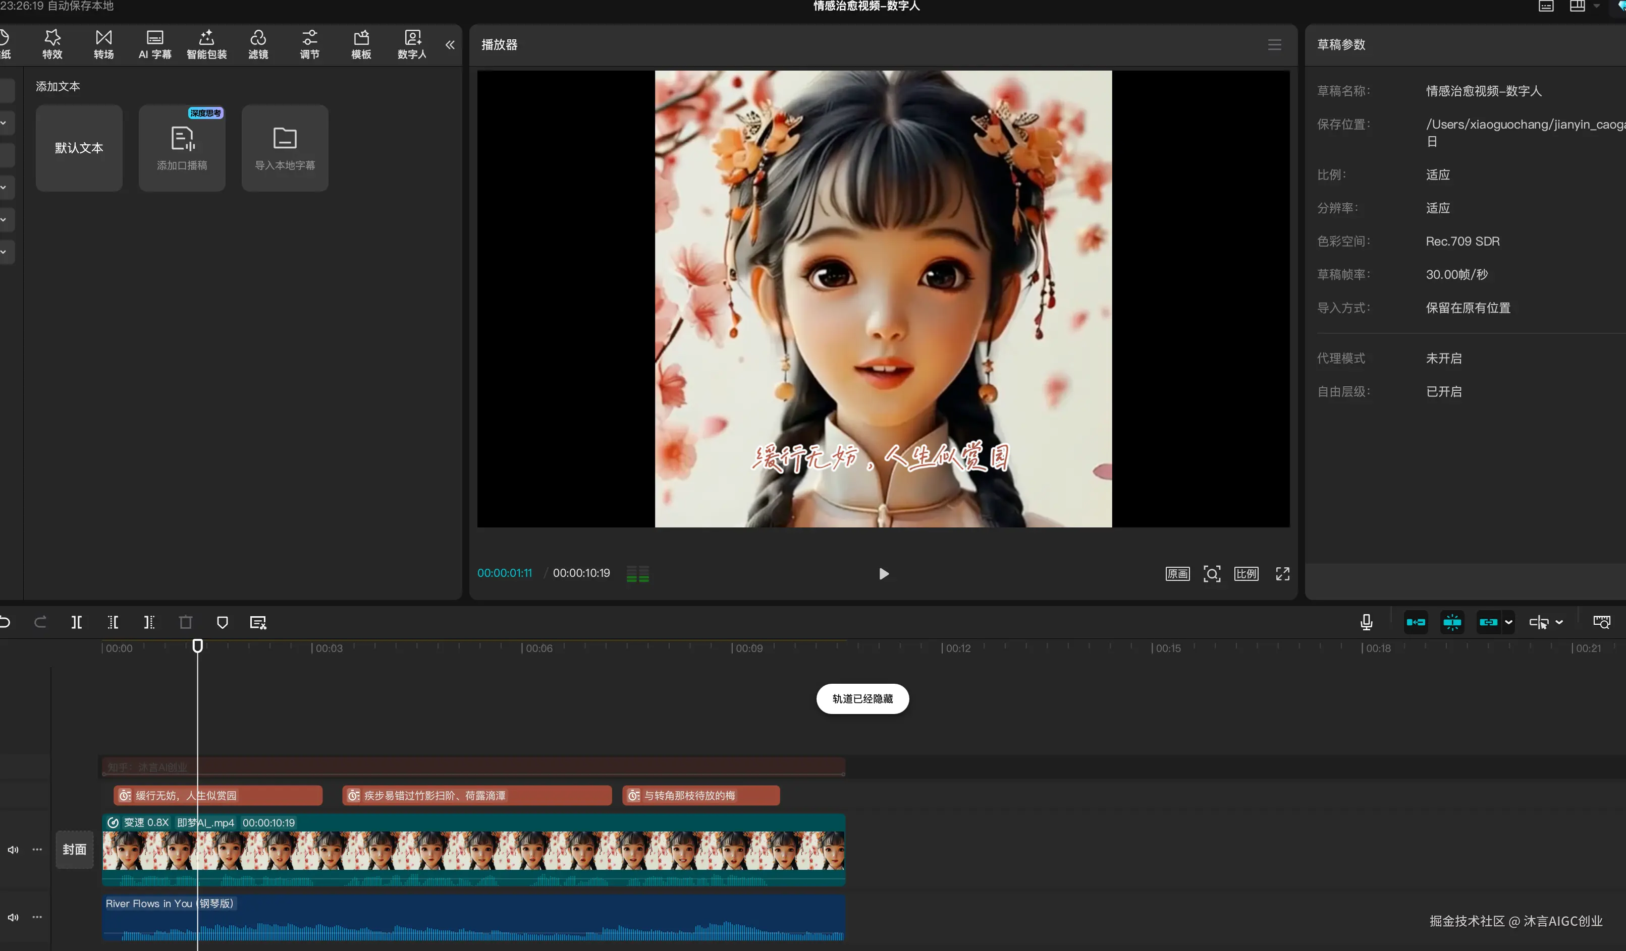
Task: Open the player hamburger menu
Action: 1274,44
